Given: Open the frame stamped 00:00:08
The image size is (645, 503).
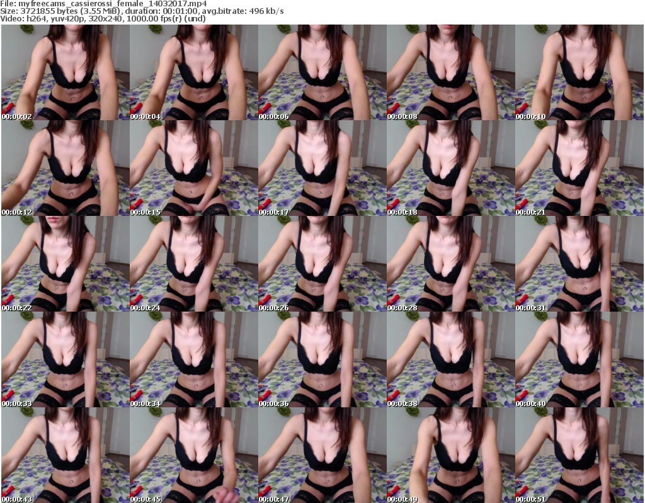Looking at the screenshot, I should (x=451, y=72).
